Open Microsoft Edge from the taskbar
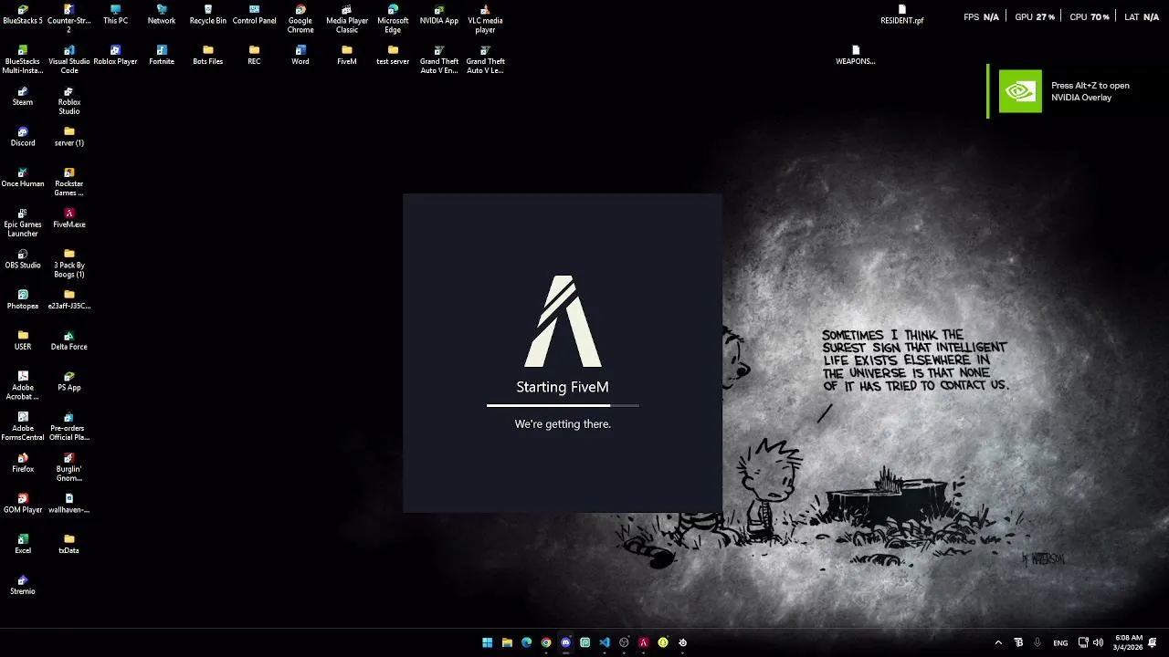This screenshot has width=1169, height=657. pyautogui.click(x=526, y=642)
